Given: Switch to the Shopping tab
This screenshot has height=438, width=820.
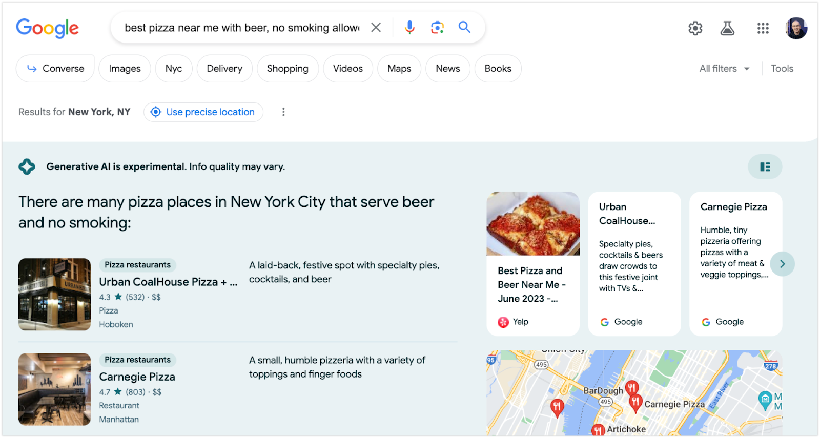Looking at the screenshot, I should tap(288, 69).
